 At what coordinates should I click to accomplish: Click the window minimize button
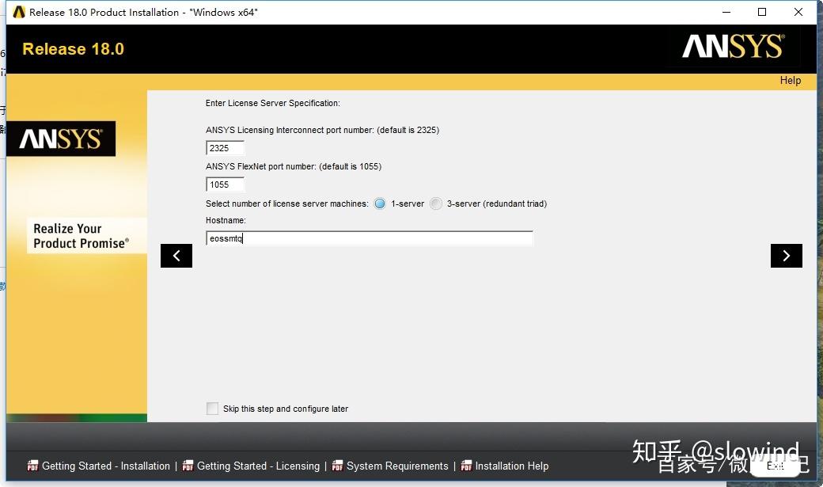(726, 12)
